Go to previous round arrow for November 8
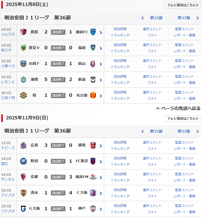This screenshot has height=218, width=202. pyautogui.click(x=142, y=18)
